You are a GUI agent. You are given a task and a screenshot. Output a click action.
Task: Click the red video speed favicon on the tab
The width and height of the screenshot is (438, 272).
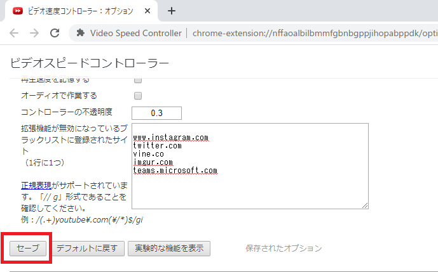click(18, 11)
